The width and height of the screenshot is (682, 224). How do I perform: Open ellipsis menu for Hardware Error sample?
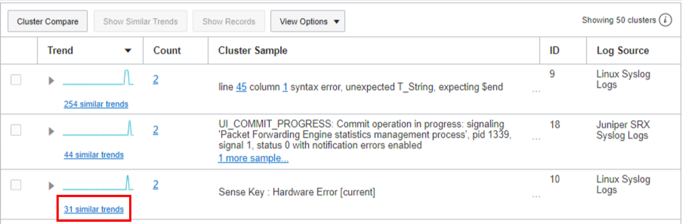pos(536,196)
